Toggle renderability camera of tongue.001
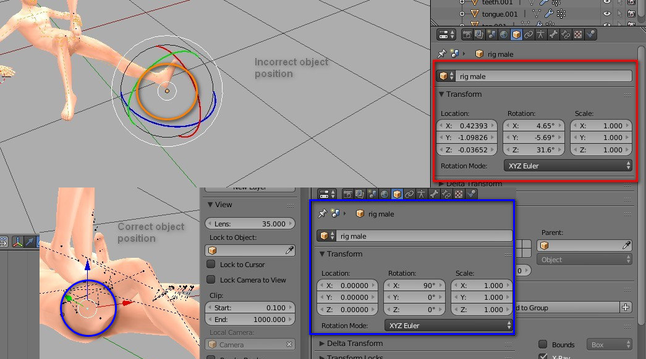 coord(632,14)
